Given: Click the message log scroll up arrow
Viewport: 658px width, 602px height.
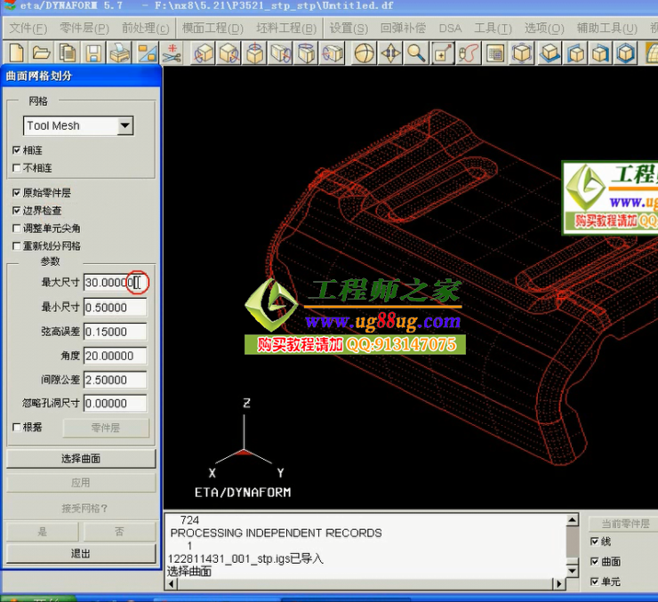Looking at the screenshot, I should point(573,520).
